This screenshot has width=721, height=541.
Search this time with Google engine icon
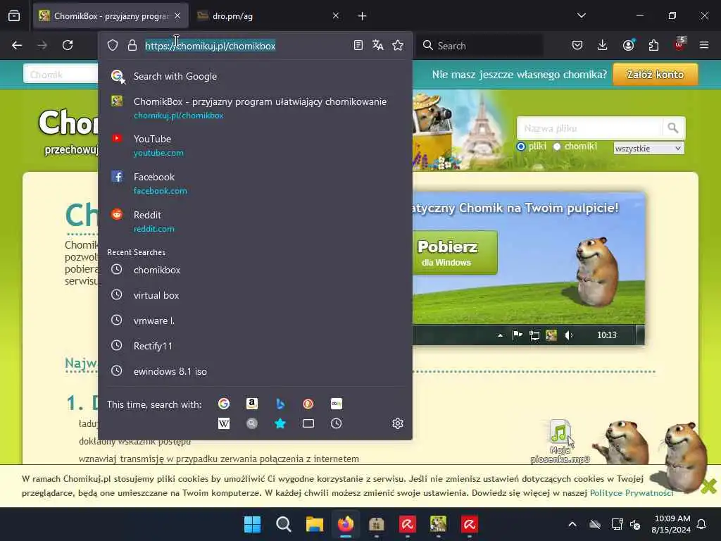224,404
